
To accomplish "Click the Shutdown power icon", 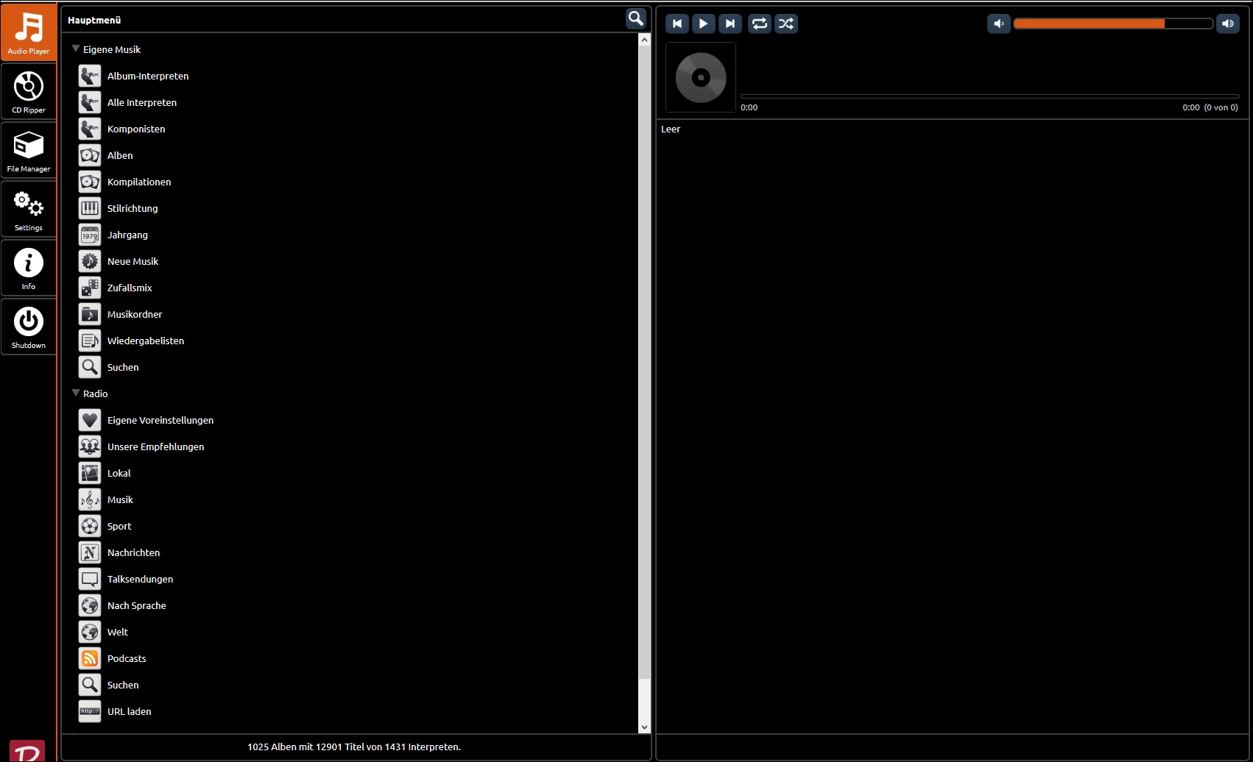I will (29, 327).
